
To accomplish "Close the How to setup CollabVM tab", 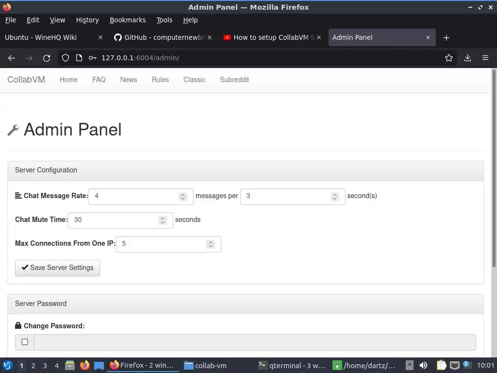I will point(319,37).
